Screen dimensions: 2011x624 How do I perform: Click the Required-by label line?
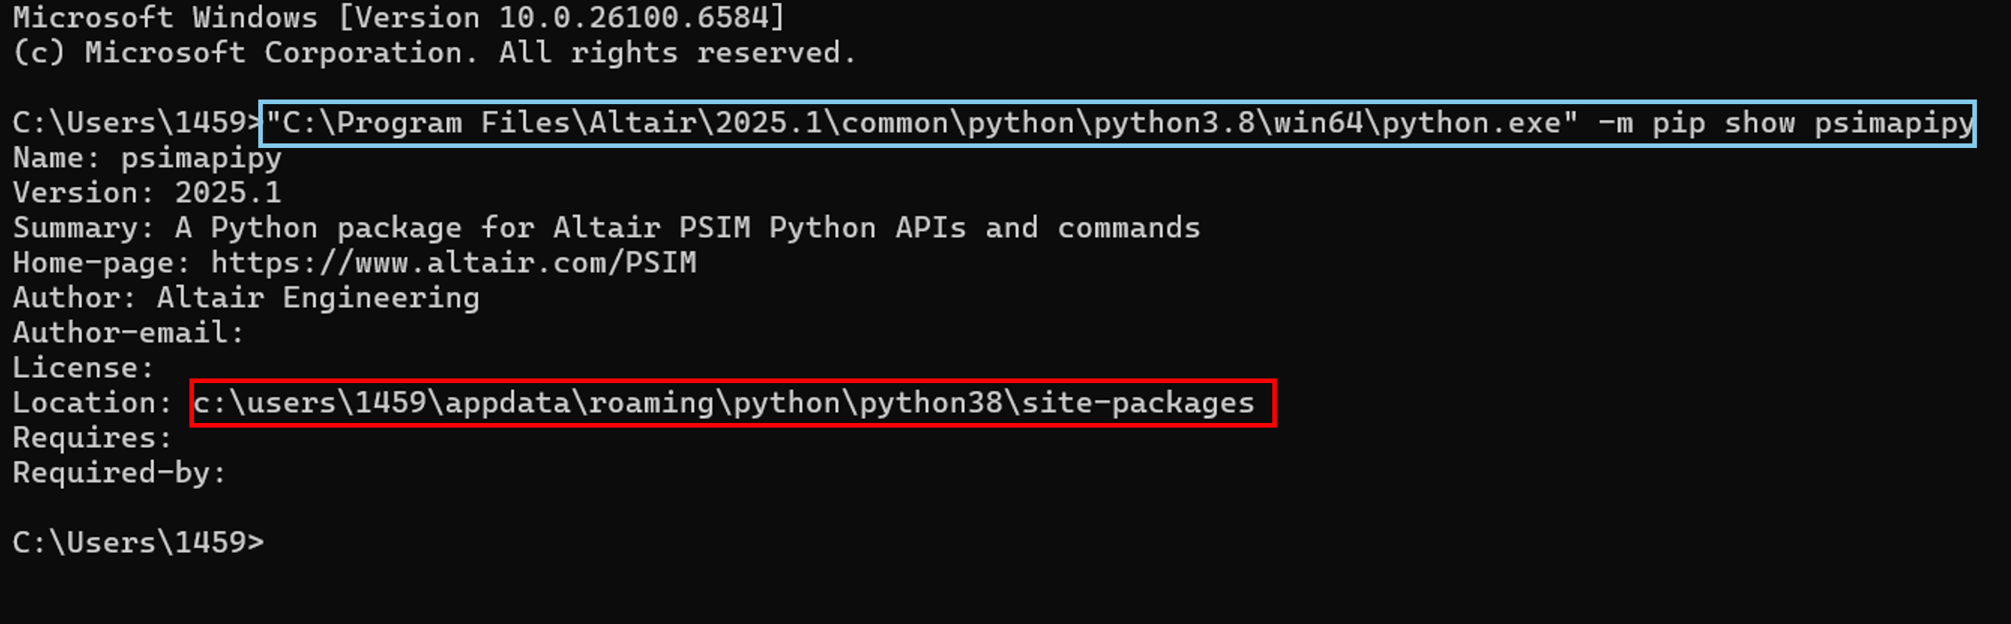tap(119, 473)
